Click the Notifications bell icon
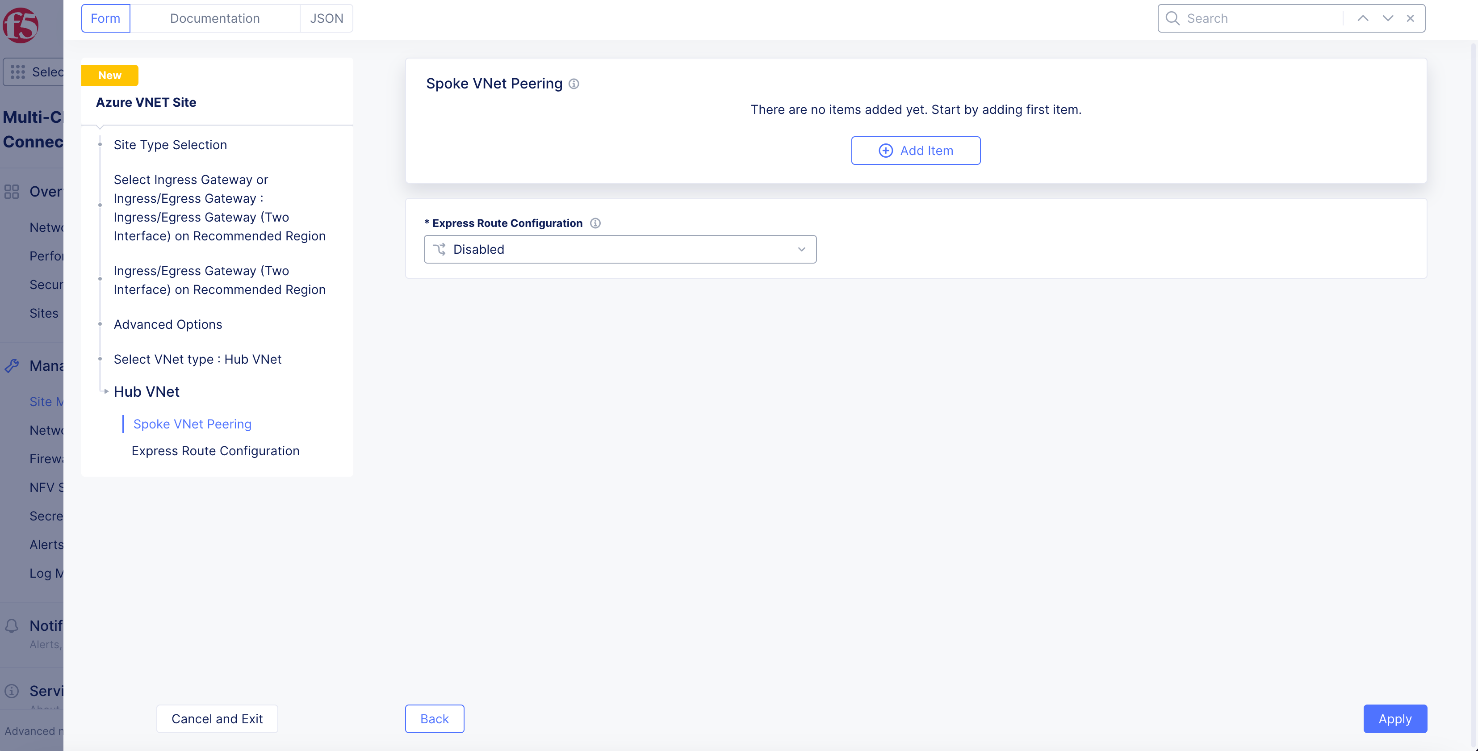The width and height of the screenshot is (1478, 751). (x=12, y=626)
